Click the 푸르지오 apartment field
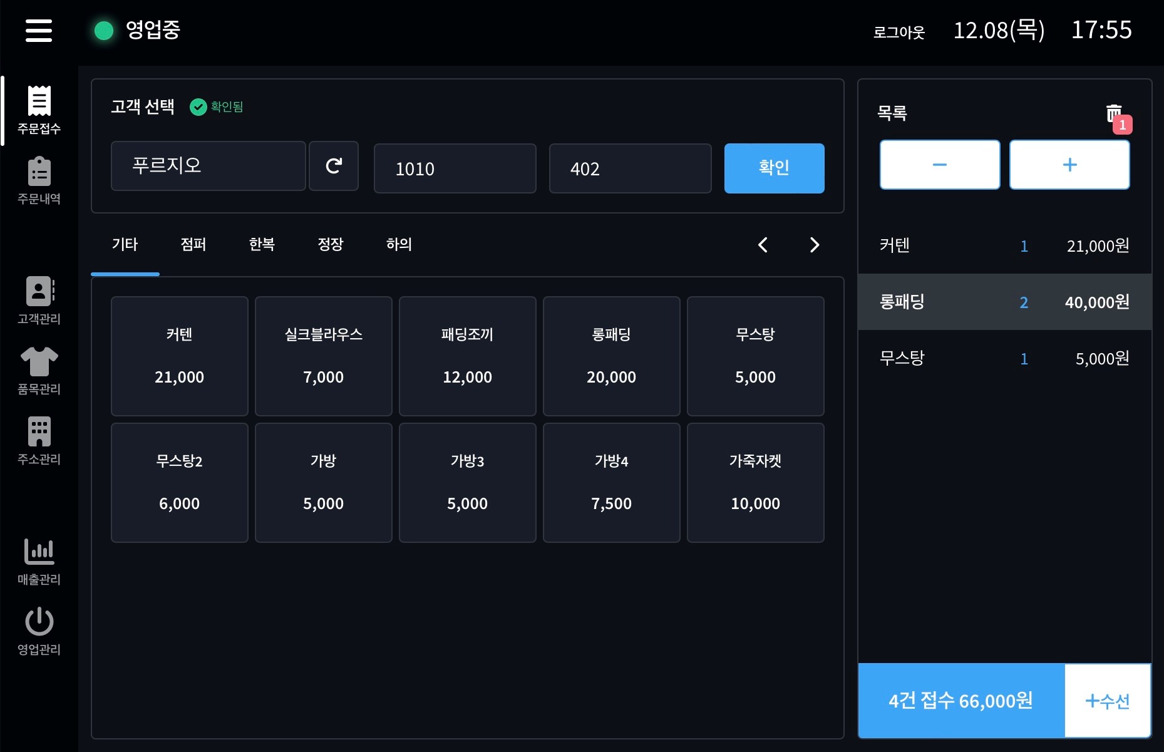This screenshot has height=752, width=1164. tap(209, 166)
